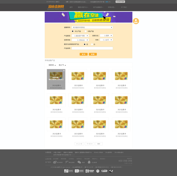Click the orange 重置 button

point(93,54)
